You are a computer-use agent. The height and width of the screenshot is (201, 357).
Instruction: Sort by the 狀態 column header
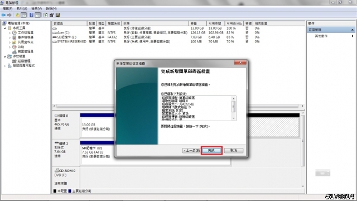pyautogui.click(x=155, y=23)
